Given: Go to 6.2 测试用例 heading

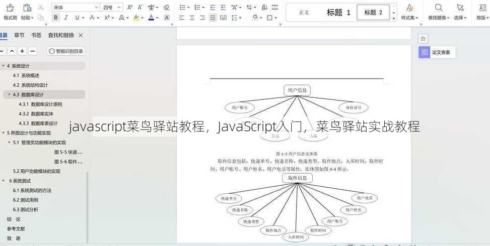Looking at the screenshot, I should (26, 200).
